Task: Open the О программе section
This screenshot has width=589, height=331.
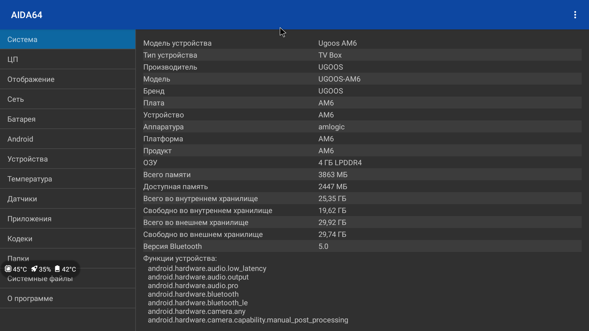Action: click(x=67, y=298)
